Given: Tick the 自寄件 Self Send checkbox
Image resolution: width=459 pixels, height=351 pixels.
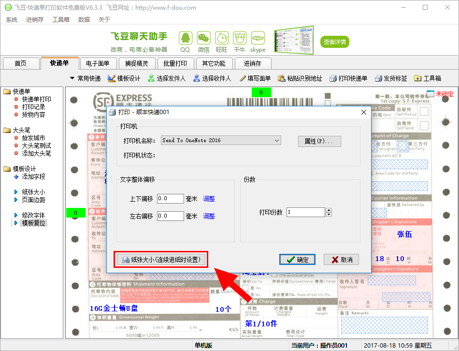Looking at the screenshot, I should coord(425,125).
